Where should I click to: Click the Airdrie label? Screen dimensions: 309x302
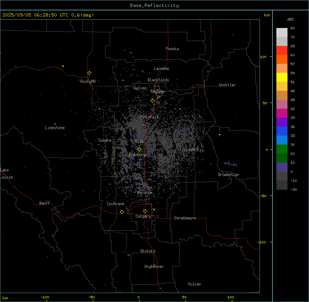coord(145,193)
